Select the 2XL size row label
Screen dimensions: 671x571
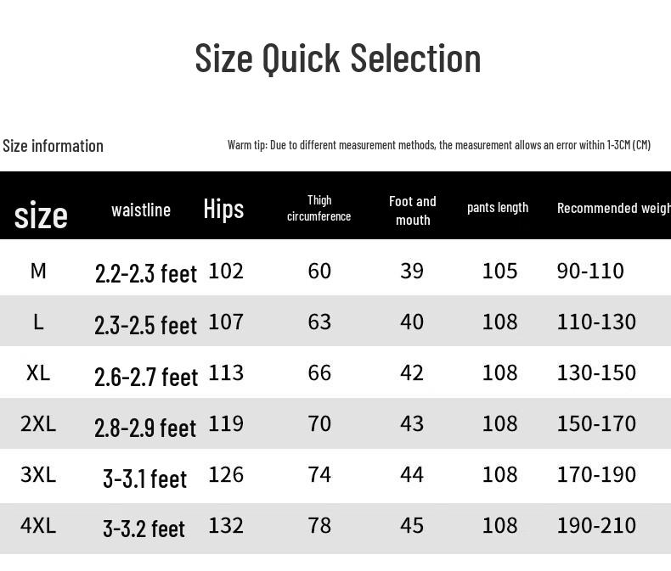tap(38, 423)
